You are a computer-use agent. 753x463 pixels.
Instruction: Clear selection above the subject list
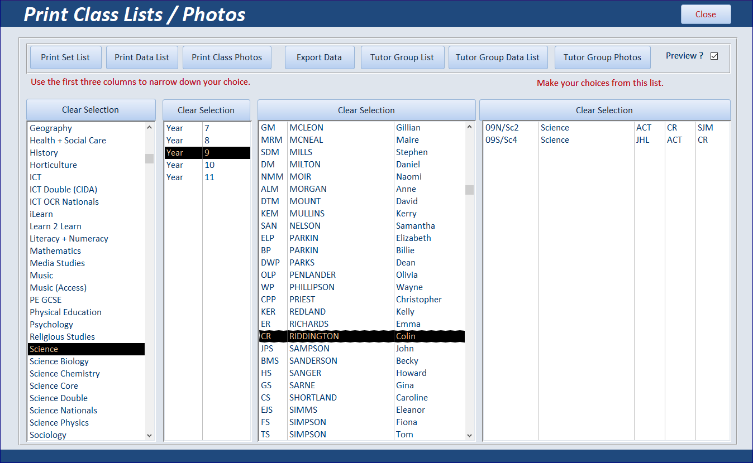(x=90, y=110)
